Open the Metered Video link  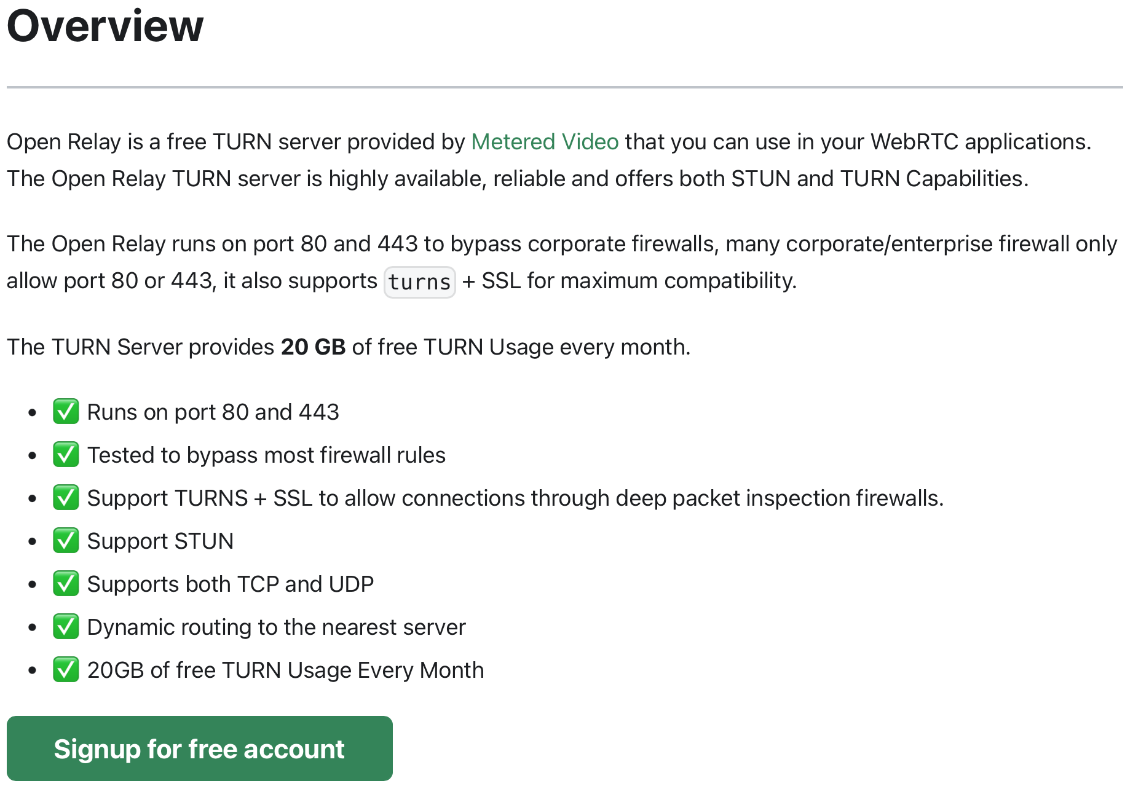[x=544, y=141]
